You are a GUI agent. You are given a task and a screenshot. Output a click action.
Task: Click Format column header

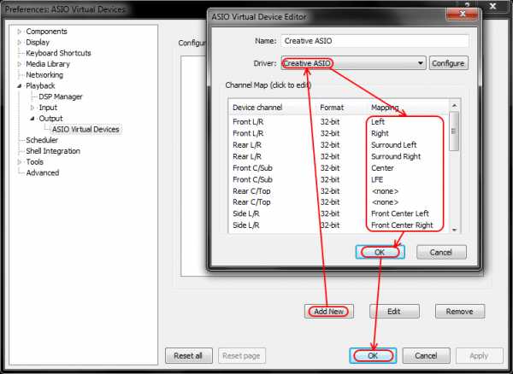click(332, 108)
